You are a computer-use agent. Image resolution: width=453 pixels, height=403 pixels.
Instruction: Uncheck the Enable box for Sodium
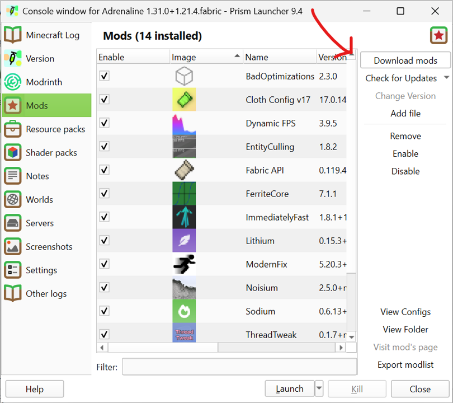click(x=104, y=311)
